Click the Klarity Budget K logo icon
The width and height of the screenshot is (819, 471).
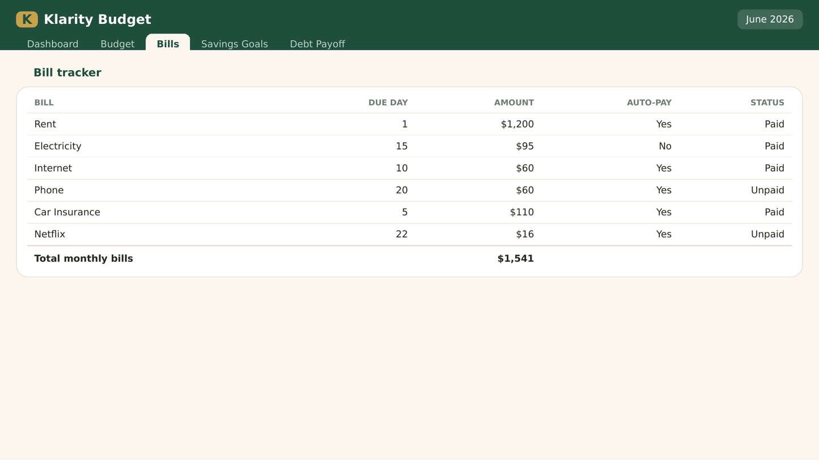pos(27,19)
